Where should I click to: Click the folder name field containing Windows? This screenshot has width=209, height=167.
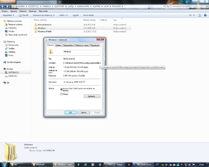[x=82, y=51]
